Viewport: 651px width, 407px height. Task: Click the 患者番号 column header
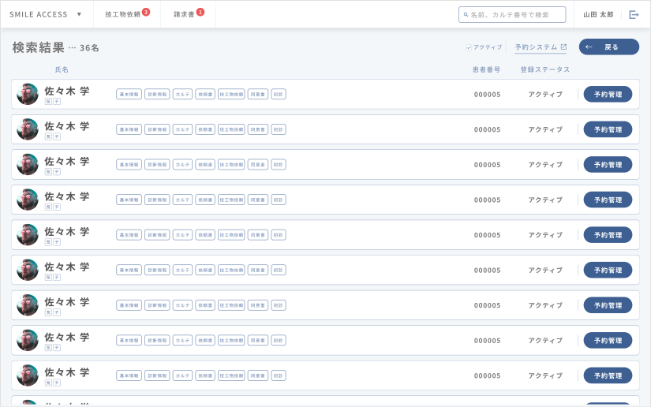(486, 69)
